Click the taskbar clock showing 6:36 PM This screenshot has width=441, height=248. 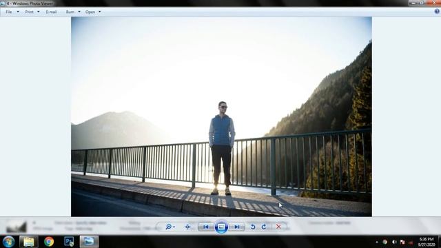(x=427, y=242)
